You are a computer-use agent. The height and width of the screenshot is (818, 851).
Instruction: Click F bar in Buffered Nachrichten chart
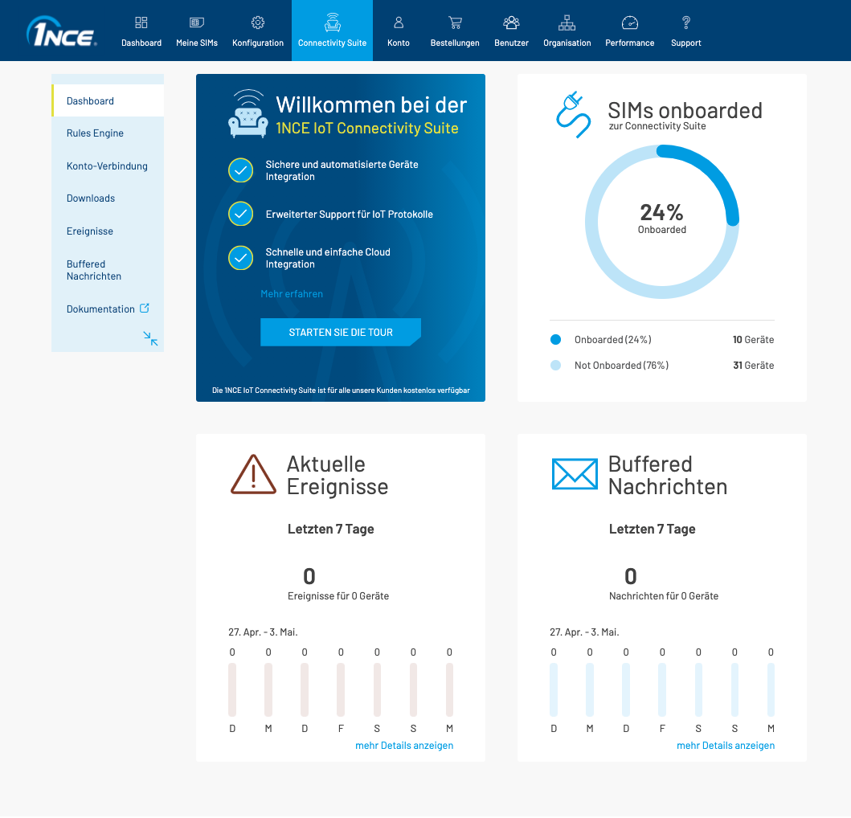coord(662,690)
